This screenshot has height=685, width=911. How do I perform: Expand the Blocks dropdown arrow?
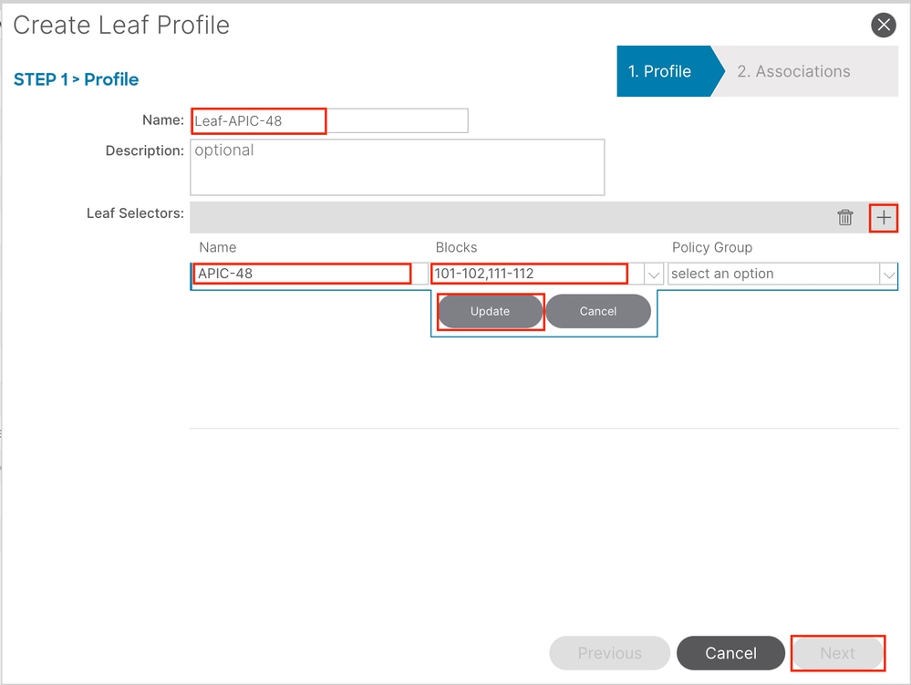pyautogui.click(x=654, y=275)
